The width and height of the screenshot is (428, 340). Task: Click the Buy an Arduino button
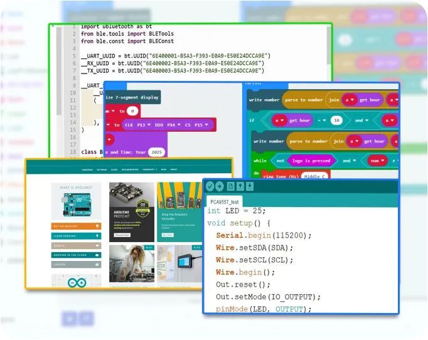pyautogui.click(x=76, y=226)
